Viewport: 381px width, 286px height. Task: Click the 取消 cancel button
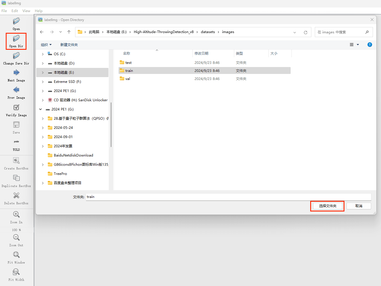(359, 206)
